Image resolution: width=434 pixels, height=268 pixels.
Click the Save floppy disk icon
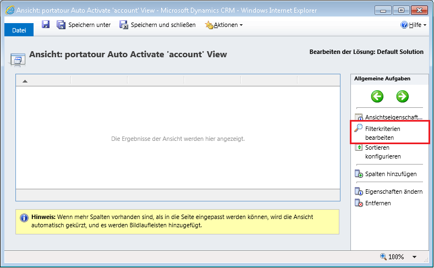pyautogui.click(x=46, y=25)
